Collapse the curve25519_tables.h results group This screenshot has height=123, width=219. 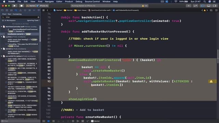click(x=2, y=56)
